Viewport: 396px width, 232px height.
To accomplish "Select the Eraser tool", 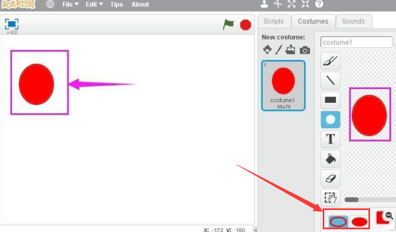I will coord(330,179).
